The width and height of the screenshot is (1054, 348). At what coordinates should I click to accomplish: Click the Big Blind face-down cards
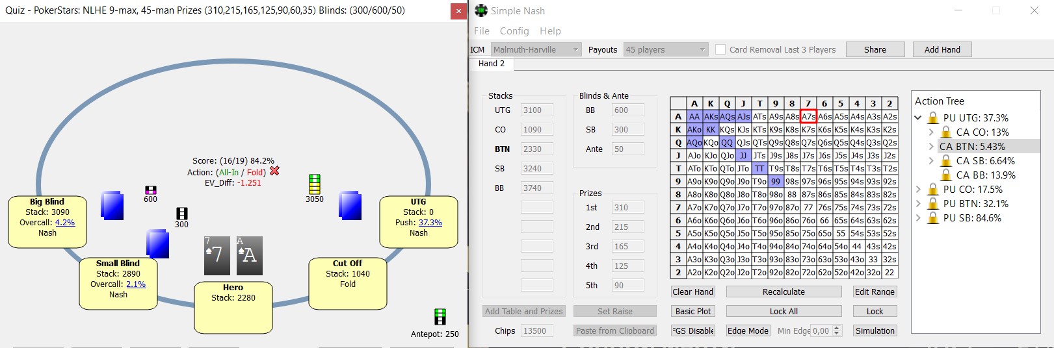pos(112,205)
